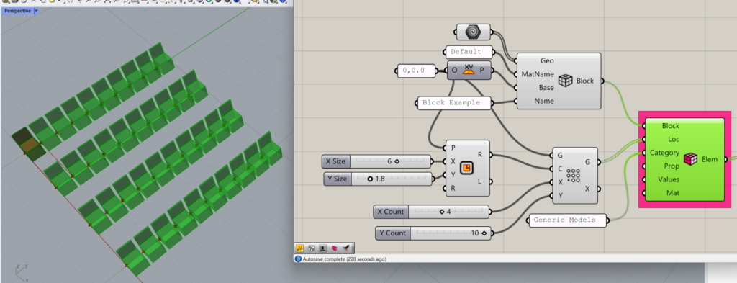Screen dimensions: 737x283
Task: Select the pink cube Elem component icon
Action: tap(690, 159)
